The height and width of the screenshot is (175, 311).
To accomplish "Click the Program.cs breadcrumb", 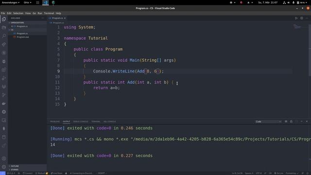I will tap(57, 23).
